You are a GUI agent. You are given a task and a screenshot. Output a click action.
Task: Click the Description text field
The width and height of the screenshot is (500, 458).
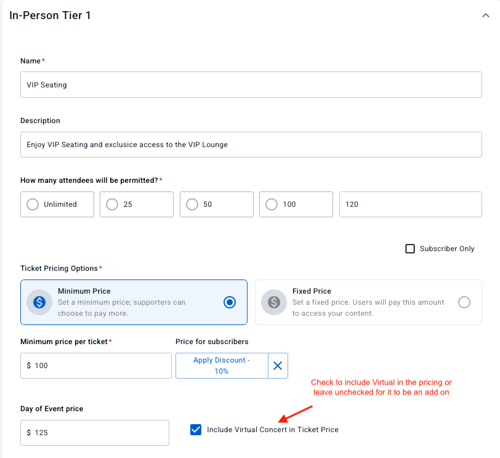(x=251, y=145)
